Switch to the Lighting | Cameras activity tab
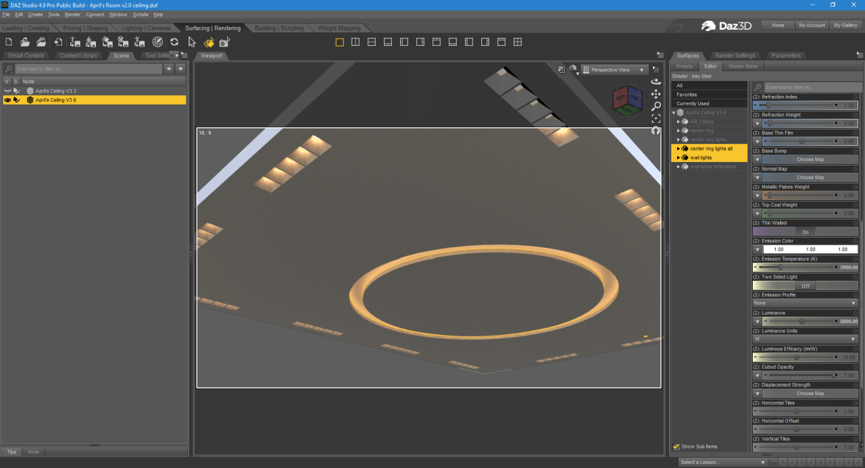This screenshot has height=468, width=865. (x=146, y=28)
